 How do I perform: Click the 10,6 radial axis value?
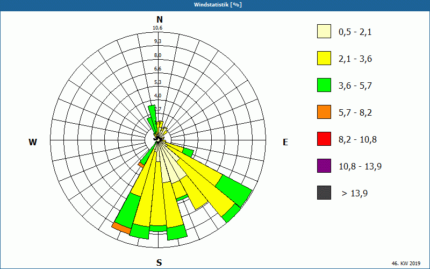157,28
